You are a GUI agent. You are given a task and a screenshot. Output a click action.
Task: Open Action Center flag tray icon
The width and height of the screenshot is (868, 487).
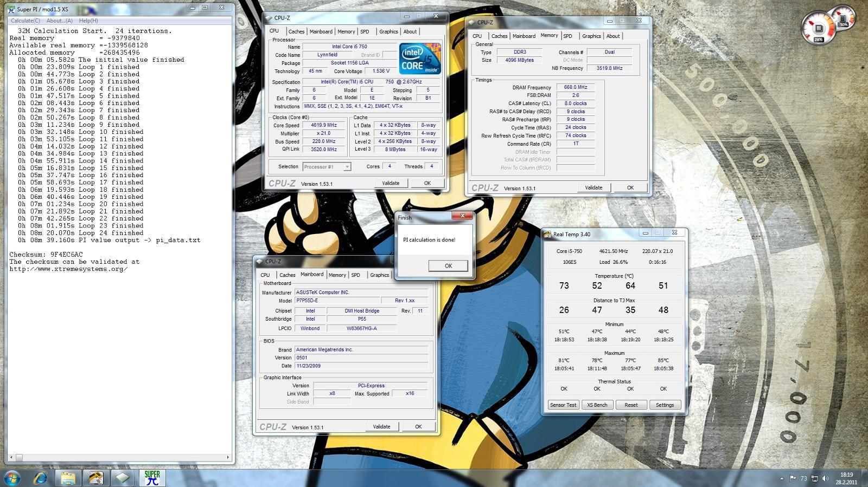coord(793,478)
